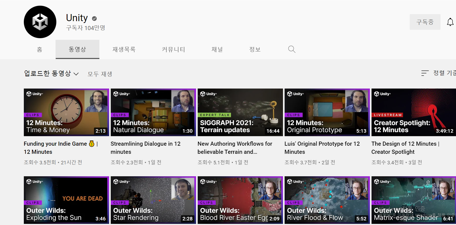Click subscriber count 구독자 104만명

click(86, 28)
